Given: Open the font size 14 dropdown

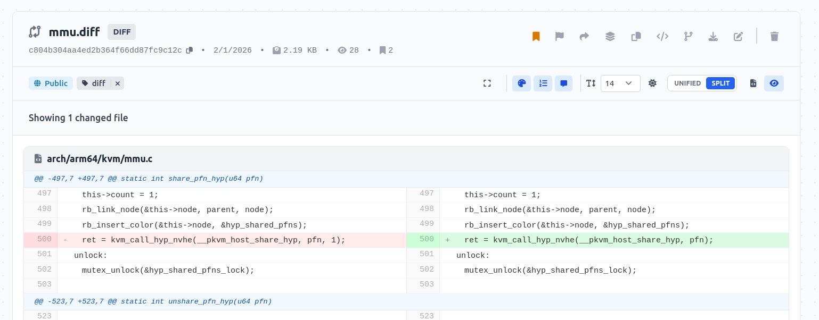Looking at the screenshot, I should [x=620, y=83].
